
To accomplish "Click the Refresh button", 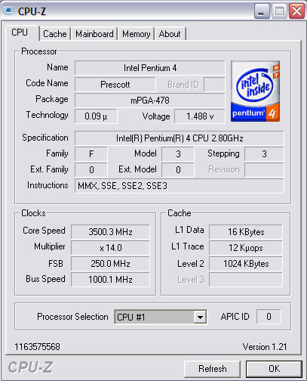I will (212, 369).
